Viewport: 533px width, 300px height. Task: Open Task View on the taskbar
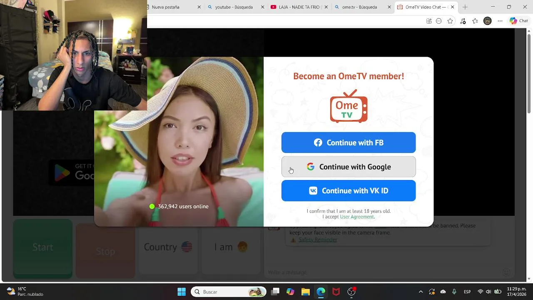[275, 292]
